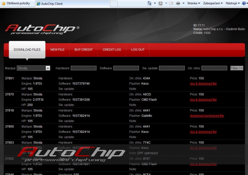The image size is (248, 175).
Task: Select file ID 37818
Action: (9, 110)
